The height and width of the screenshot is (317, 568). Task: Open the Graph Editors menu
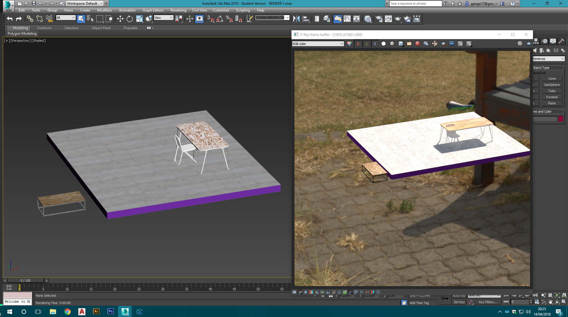pos(153,10)
